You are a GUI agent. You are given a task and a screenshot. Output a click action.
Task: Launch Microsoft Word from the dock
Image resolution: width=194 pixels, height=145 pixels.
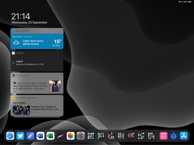pos(41,136)
